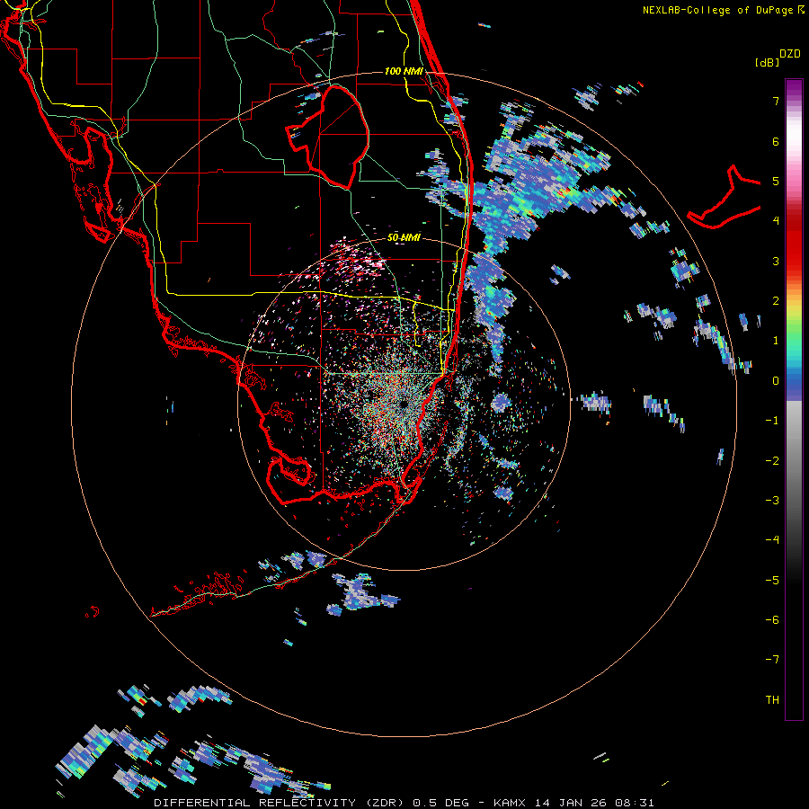Click the 2 value on the color scale
This screenshot has width=809, height=809.
pyautogui.click(x=776, y=301)
